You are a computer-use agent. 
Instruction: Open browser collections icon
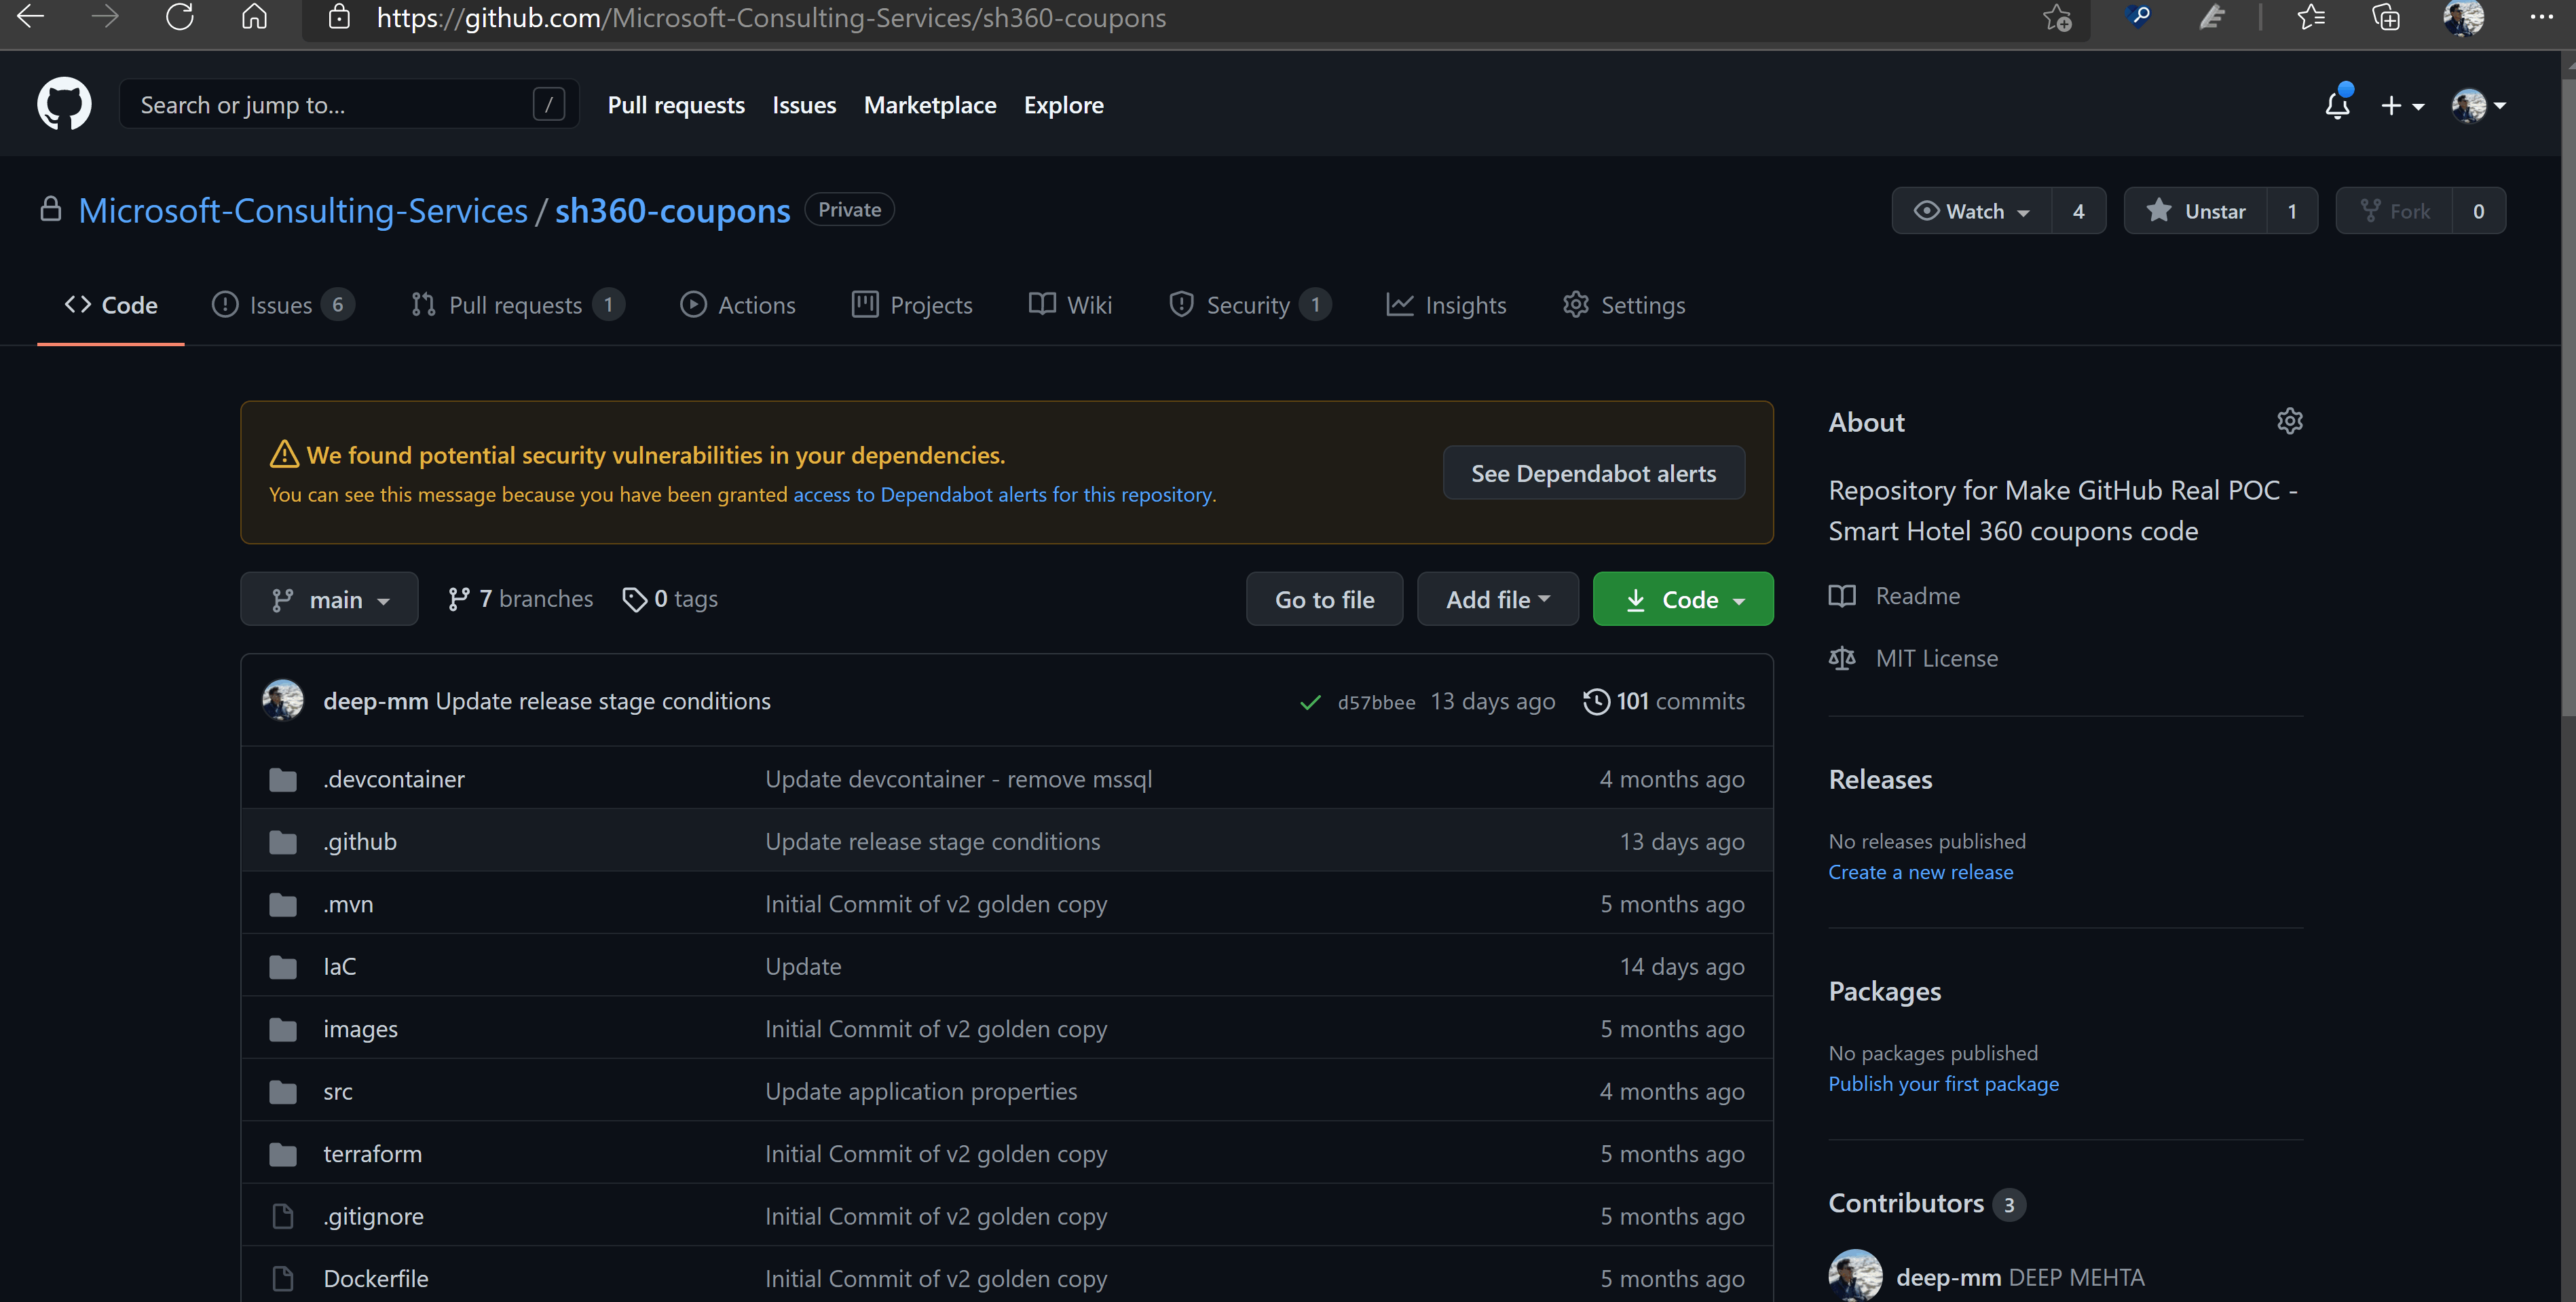pos(2386,17)
